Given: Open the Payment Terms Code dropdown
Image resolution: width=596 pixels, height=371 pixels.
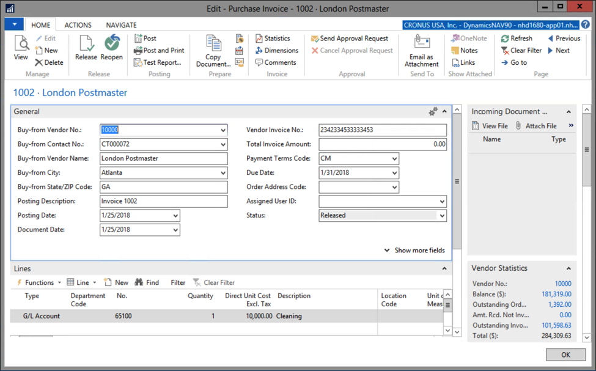Looking at the screenshot, I should click(x=394, y=158).
